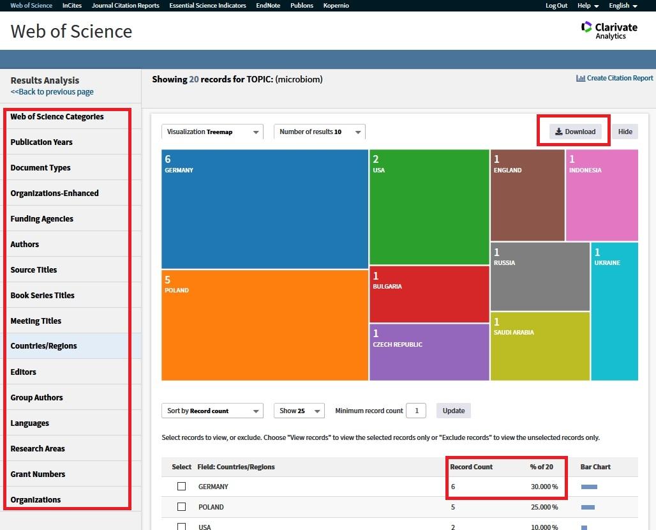Viewport: 656px width, 530px height.
Task: Expand the Help menu
Action: (x=588, y=6)
